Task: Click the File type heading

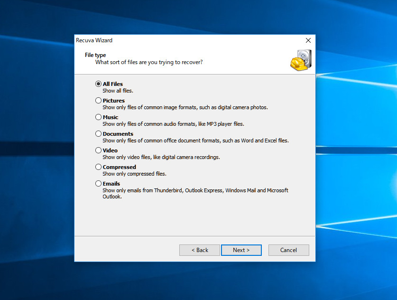Action: 95,55
